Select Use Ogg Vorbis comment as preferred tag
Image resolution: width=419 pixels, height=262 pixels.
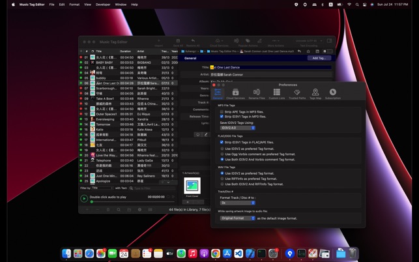(x=222, y=154)
